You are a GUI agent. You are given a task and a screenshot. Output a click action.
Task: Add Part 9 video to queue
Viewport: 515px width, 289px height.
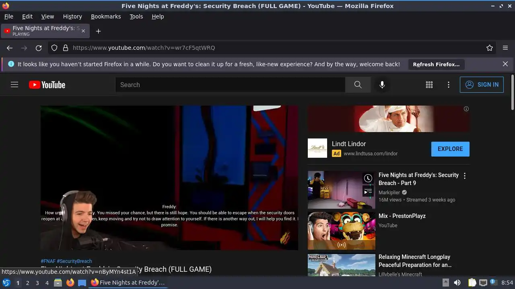coord(368,191)
